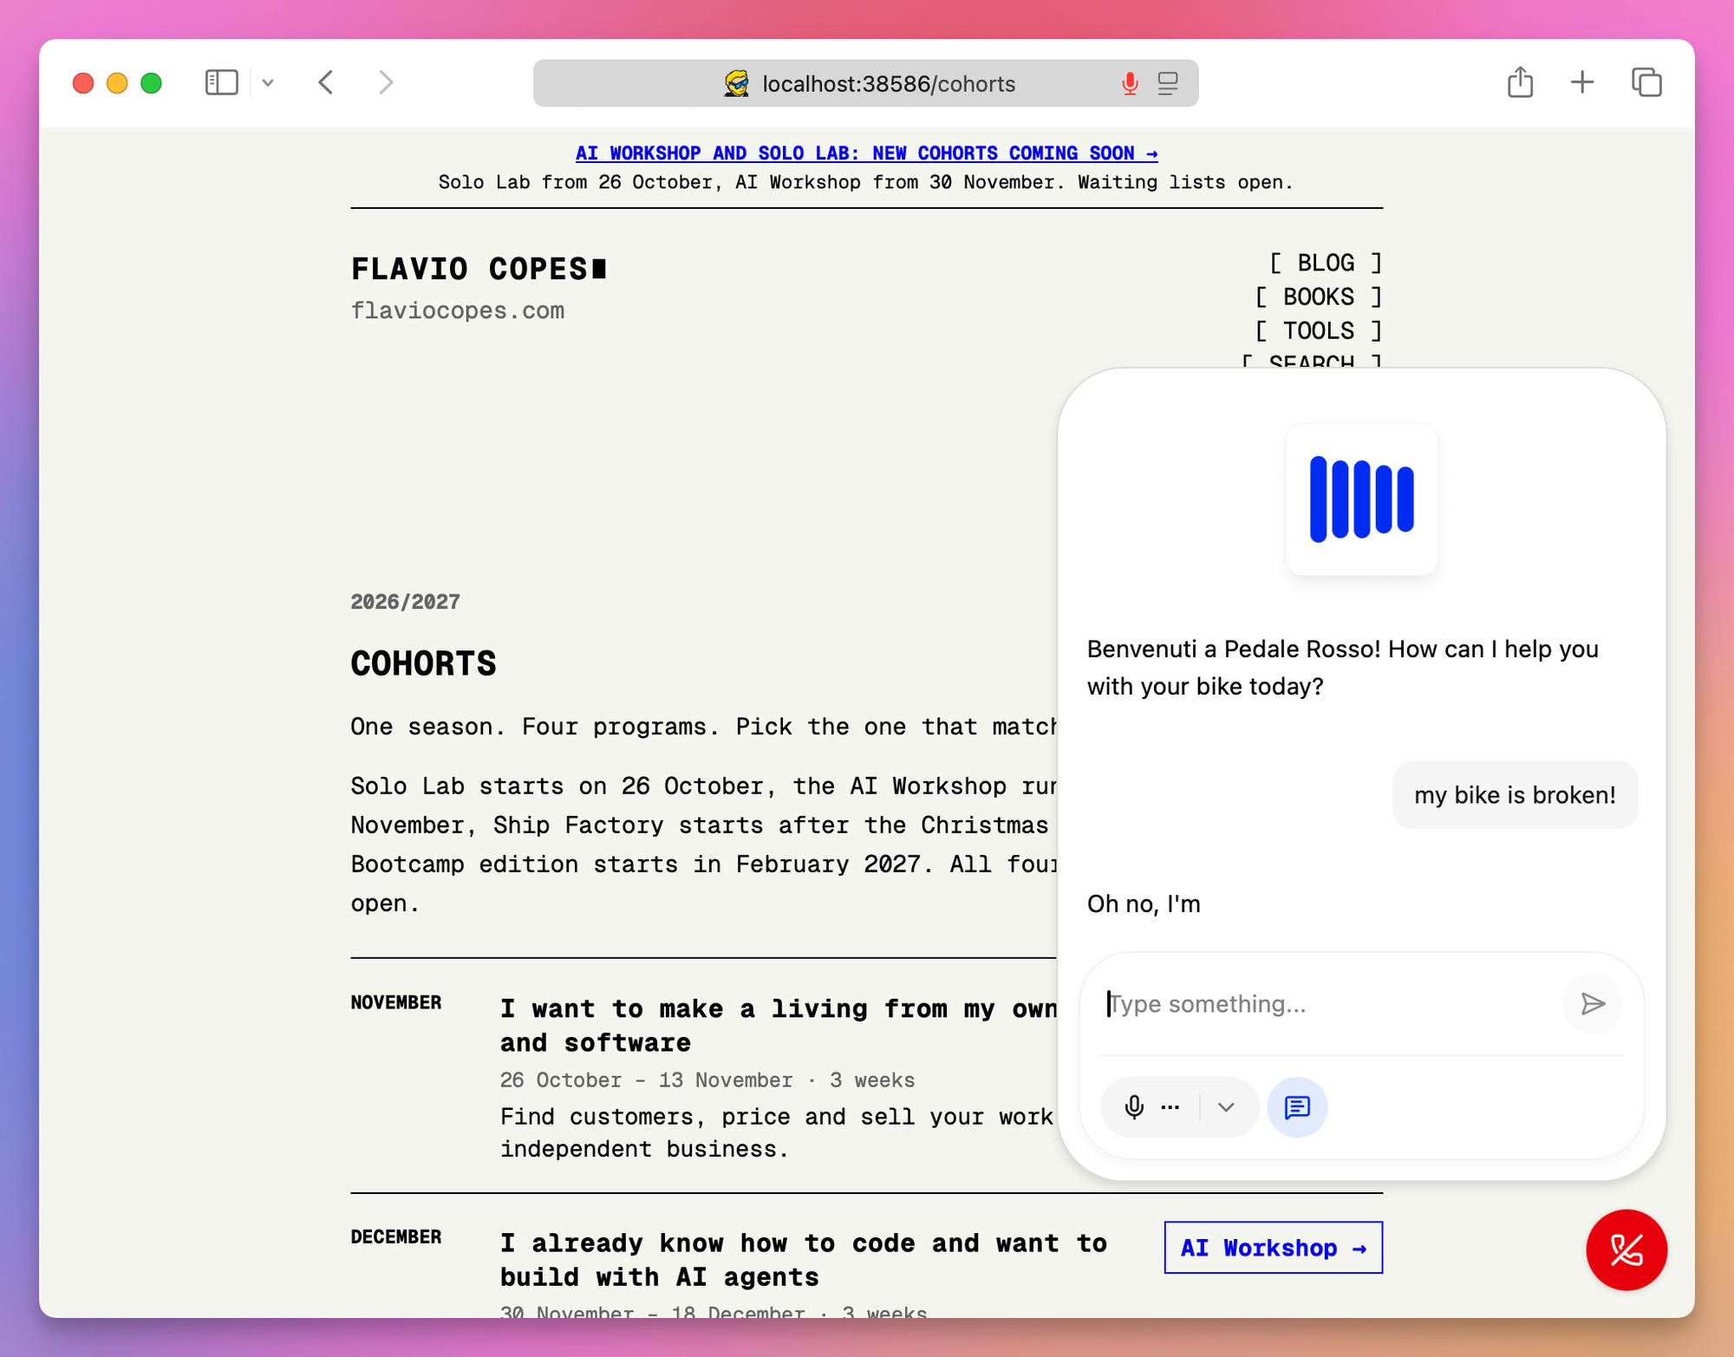Image resolution: width=1734 pixels, height=1357 pixels.
Task: Toggle the chat transcript view
Action: (1297, 1107)
